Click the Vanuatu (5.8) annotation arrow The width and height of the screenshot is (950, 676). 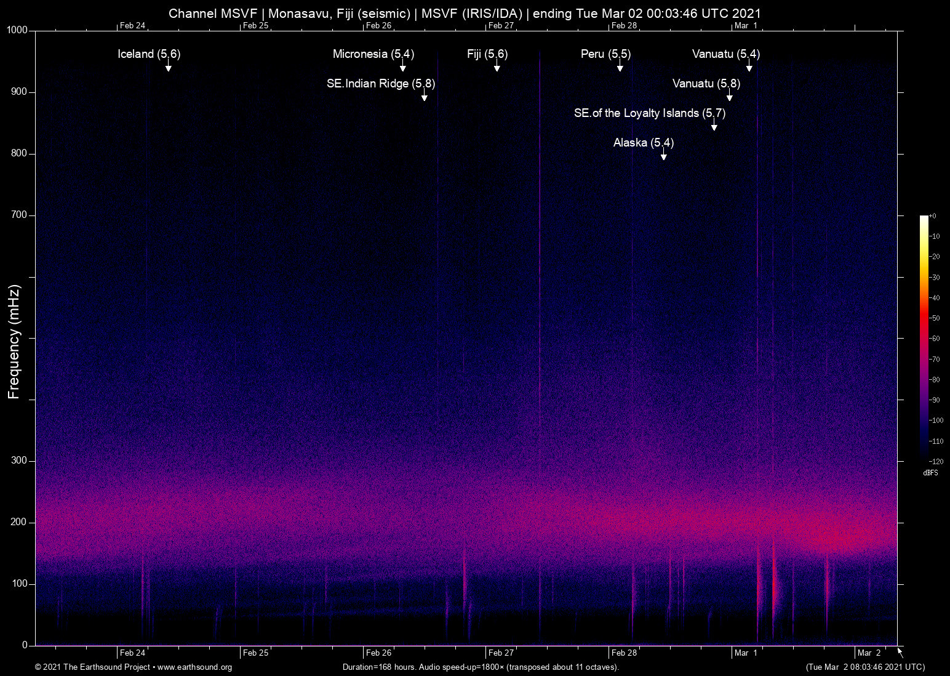pos(730,97)
